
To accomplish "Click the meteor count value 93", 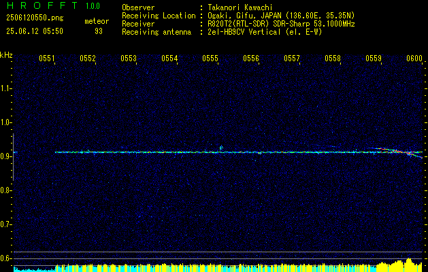I will 99,31.
